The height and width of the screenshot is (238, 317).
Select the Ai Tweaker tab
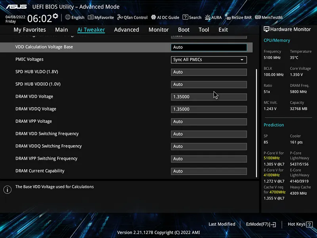91,30
